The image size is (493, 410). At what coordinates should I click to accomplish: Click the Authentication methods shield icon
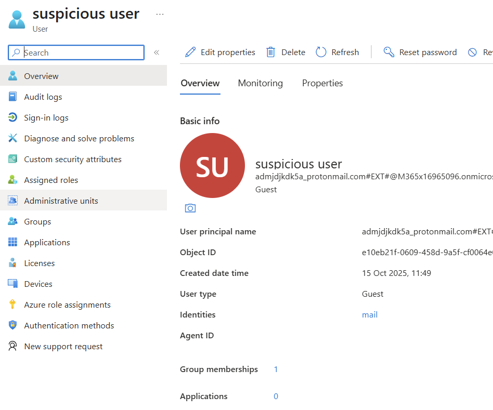(x=13, y=325)
